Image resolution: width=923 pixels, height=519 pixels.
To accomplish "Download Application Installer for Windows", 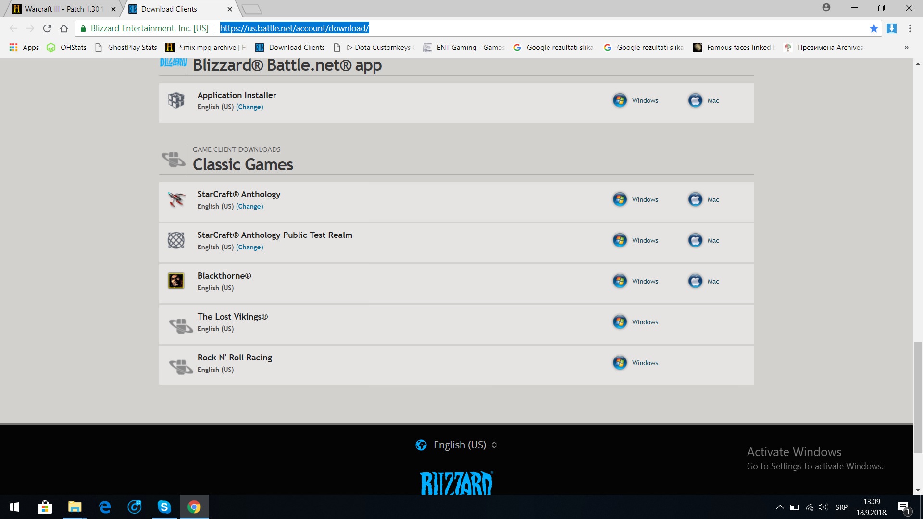I will pyautogui.click(x=635, y=100).
